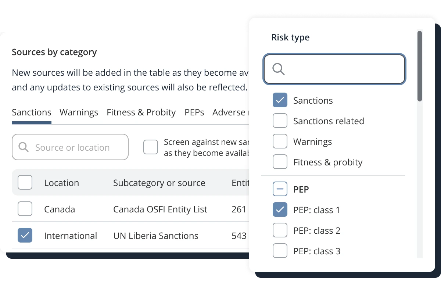Image resolution: width=441 pixels, height=294 pixels.
Task: Select the PEP: class 2 checkbox
Action: pos(280,230)
